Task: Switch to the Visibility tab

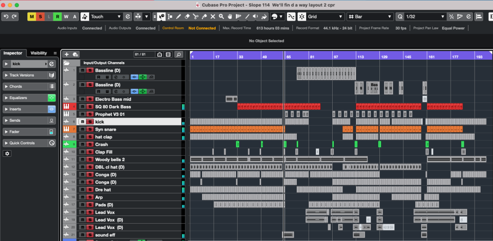Action: coord(39,53)
